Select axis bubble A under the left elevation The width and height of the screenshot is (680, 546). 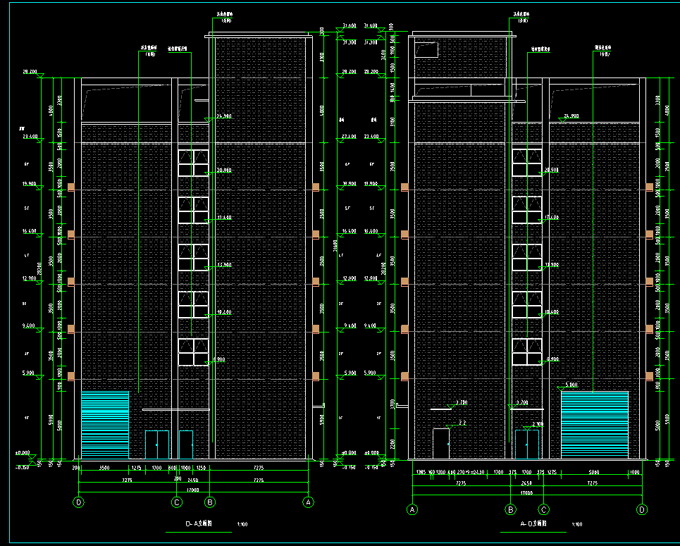click(308, 502)
